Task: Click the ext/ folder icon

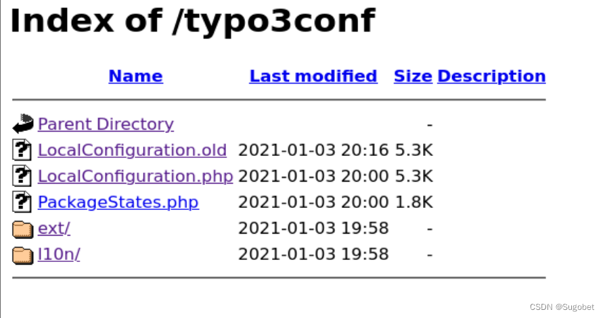Action: click(x=23, y=229)
